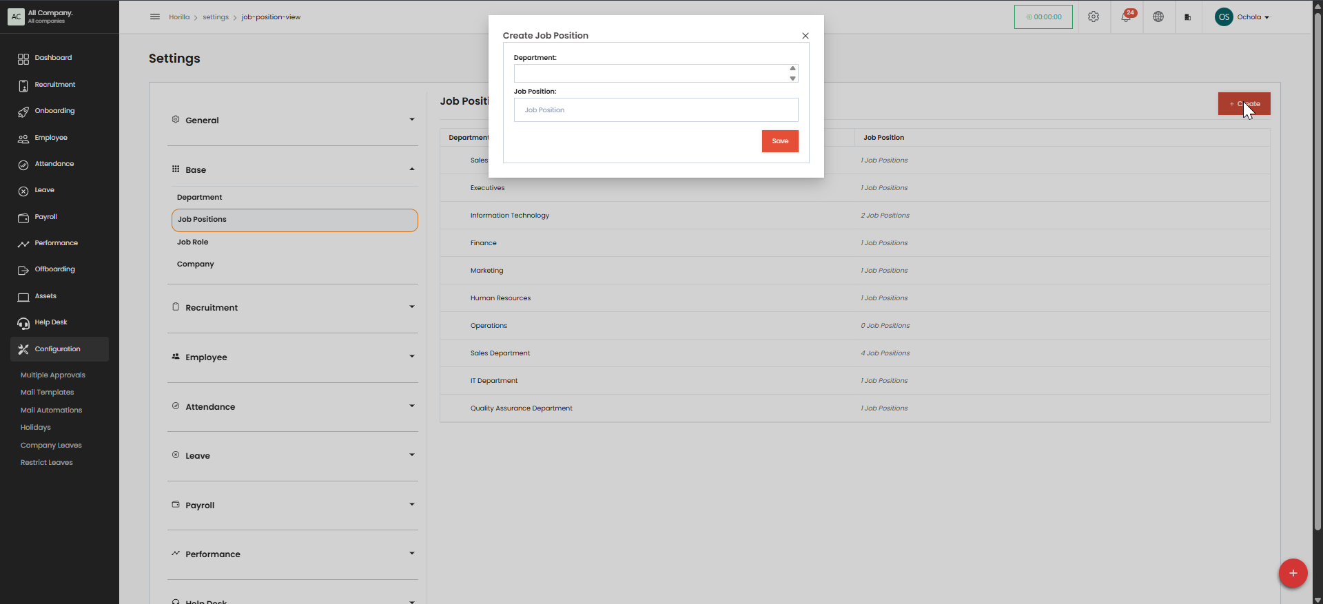Click the globe language icon
Image resolution: width=1323 pixels, height=604 pixels.
point(1158,17)
